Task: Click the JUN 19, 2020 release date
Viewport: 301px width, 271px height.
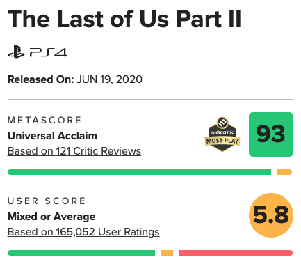Action: pos(109,79)
